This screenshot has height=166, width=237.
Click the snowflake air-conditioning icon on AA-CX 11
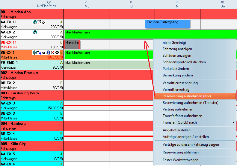(34, 22)
